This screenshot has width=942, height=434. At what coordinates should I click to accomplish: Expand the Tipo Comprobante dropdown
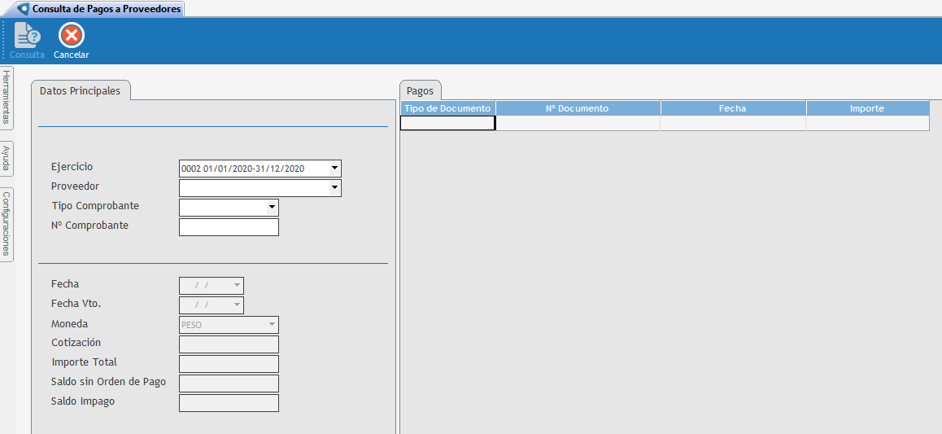coord(272,208)
